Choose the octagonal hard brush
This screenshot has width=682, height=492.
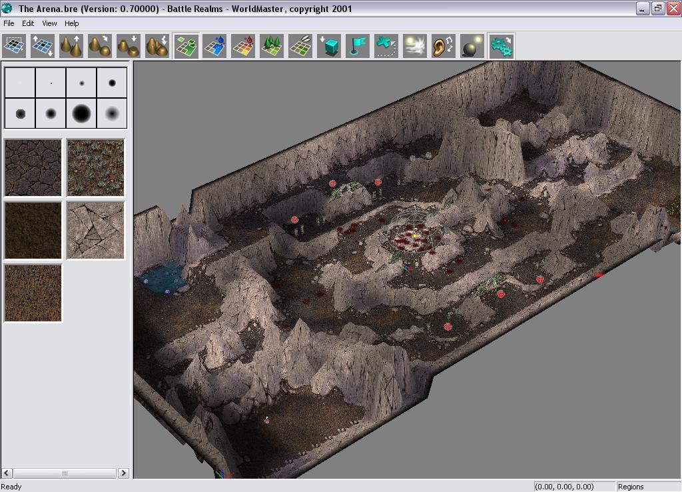click(x=20, y=113)
